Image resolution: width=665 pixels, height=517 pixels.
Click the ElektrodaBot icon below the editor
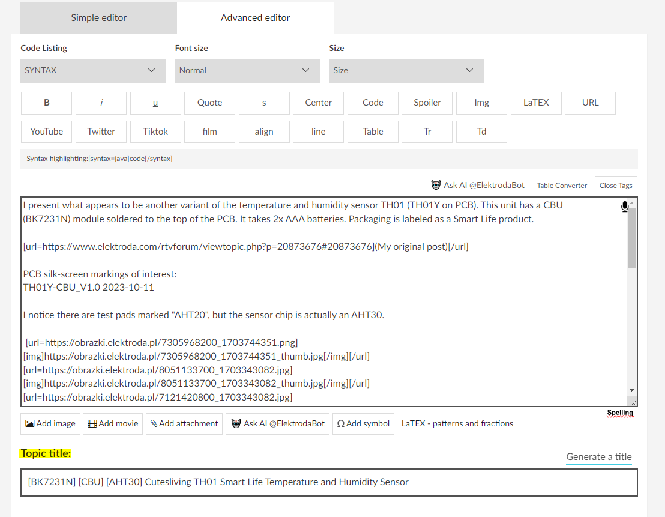click(236, 423)
